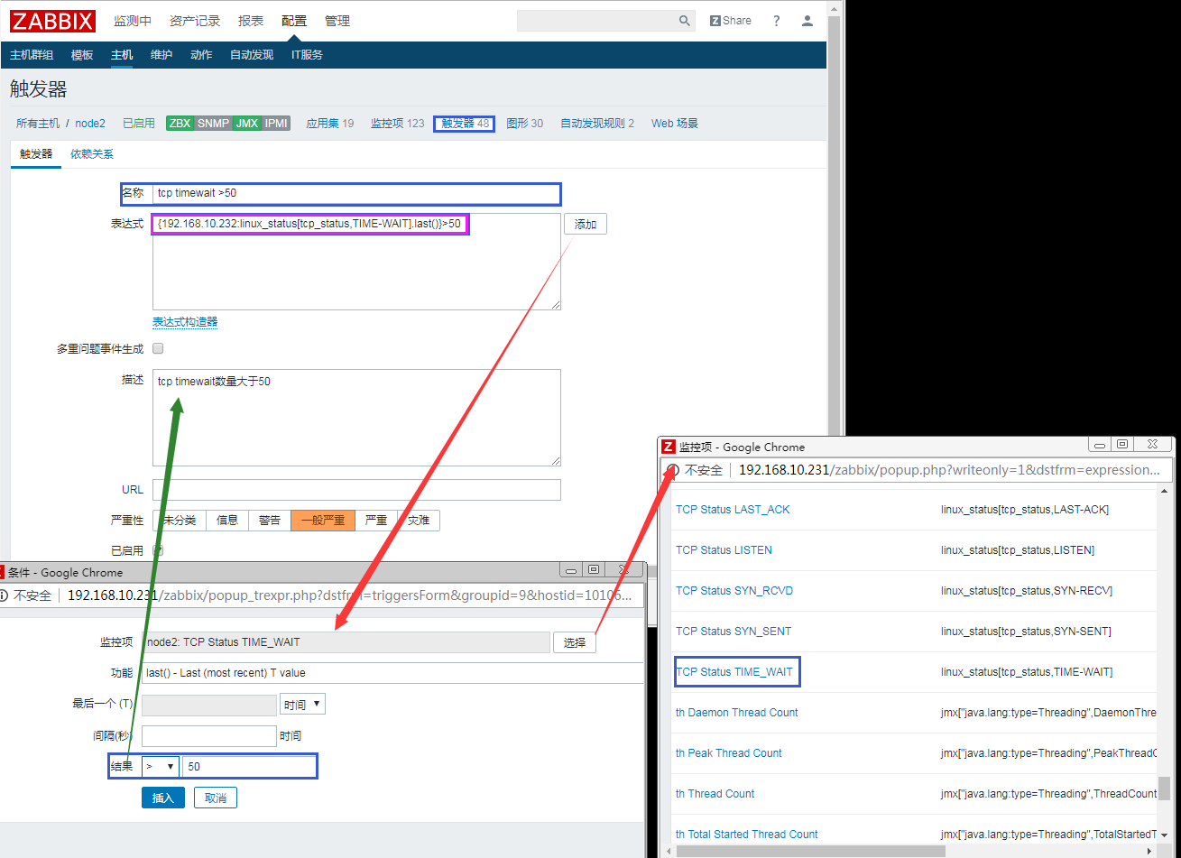Open 监测中 main menu
Screen dimensions: 1181x858
133,21
